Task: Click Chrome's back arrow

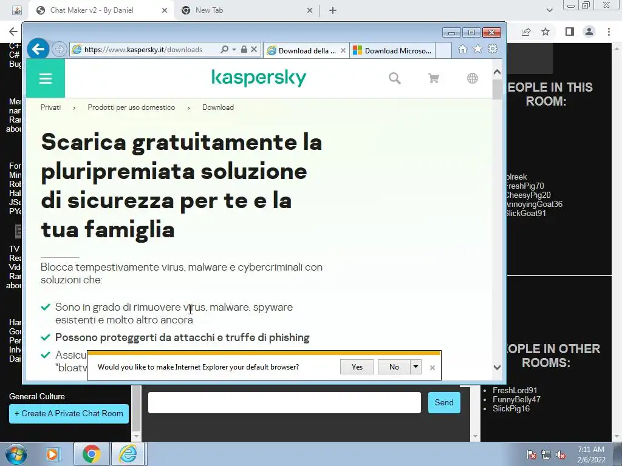Action: tap(13, 32)
